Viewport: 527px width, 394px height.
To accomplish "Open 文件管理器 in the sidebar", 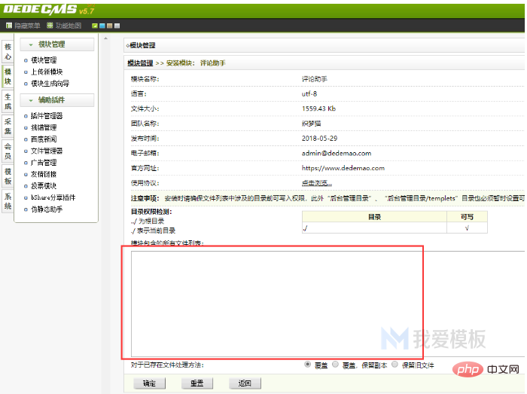I will 47,151.
